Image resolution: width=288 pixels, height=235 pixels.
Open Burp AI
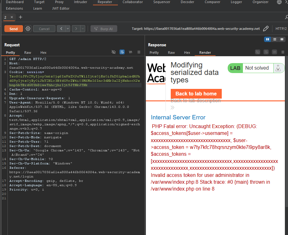click(104, 29)
